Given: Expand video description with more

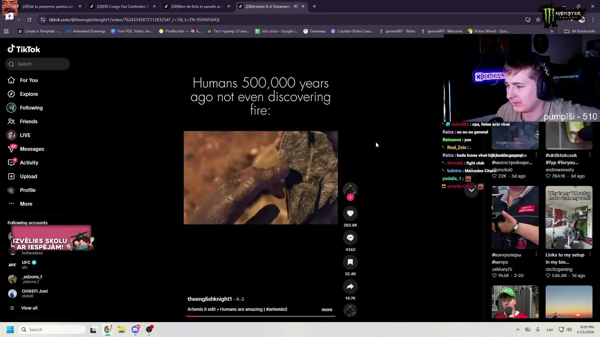Looking at the screenshot, I should point(327,310).
